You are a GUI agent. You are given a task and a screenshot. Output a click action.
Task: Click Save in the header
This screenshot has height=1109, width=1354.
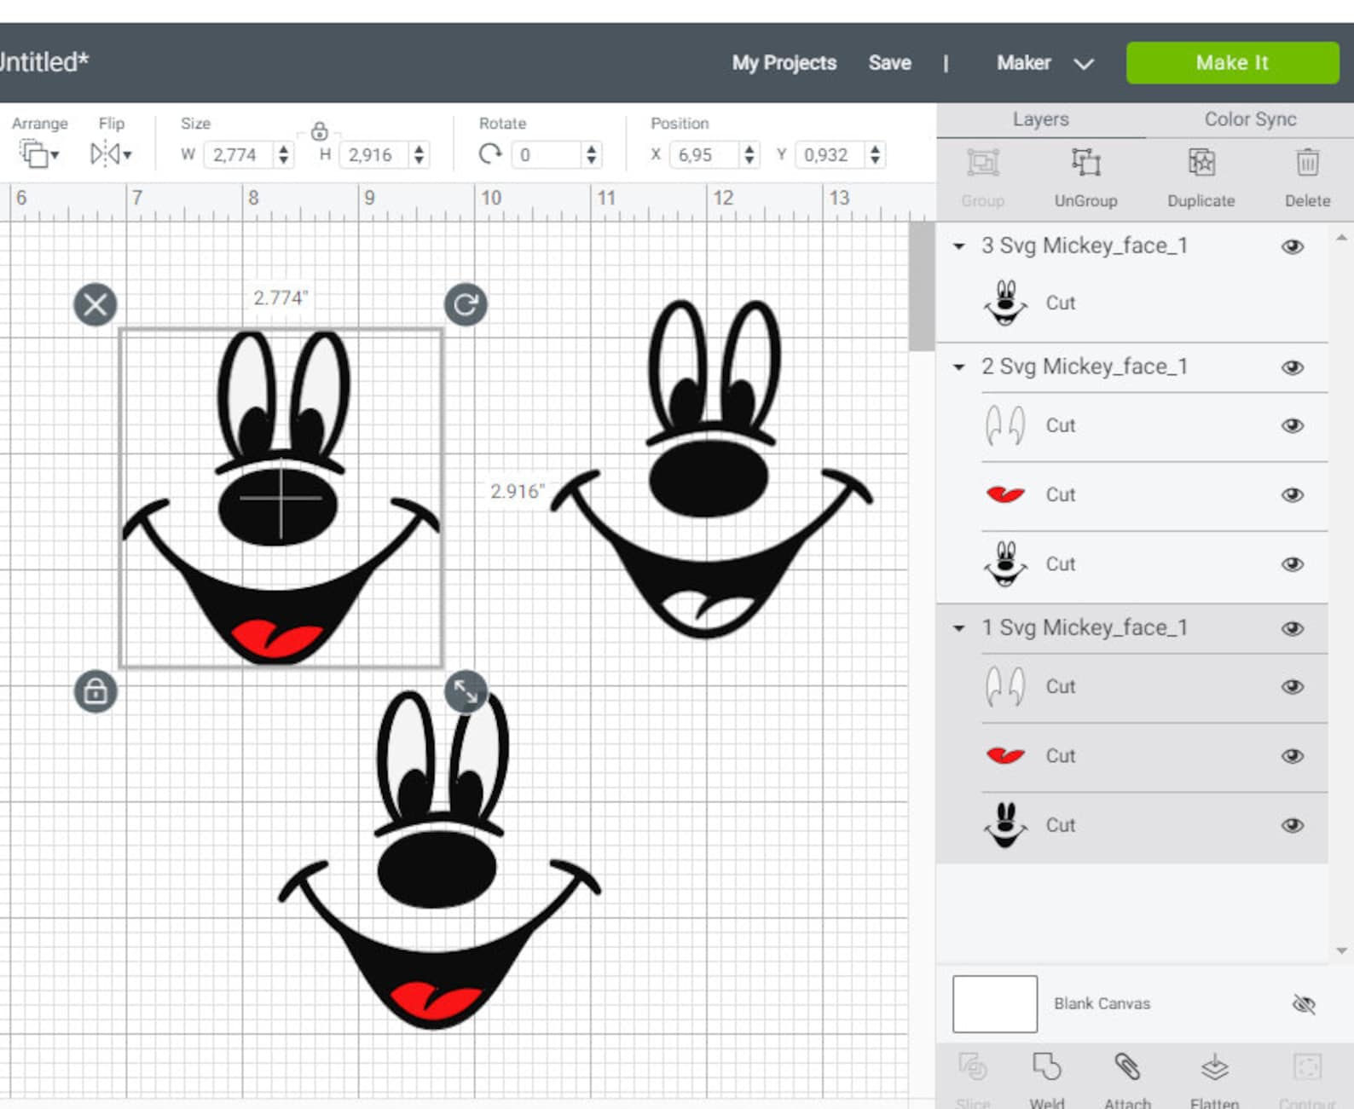(x=889, y=63)
